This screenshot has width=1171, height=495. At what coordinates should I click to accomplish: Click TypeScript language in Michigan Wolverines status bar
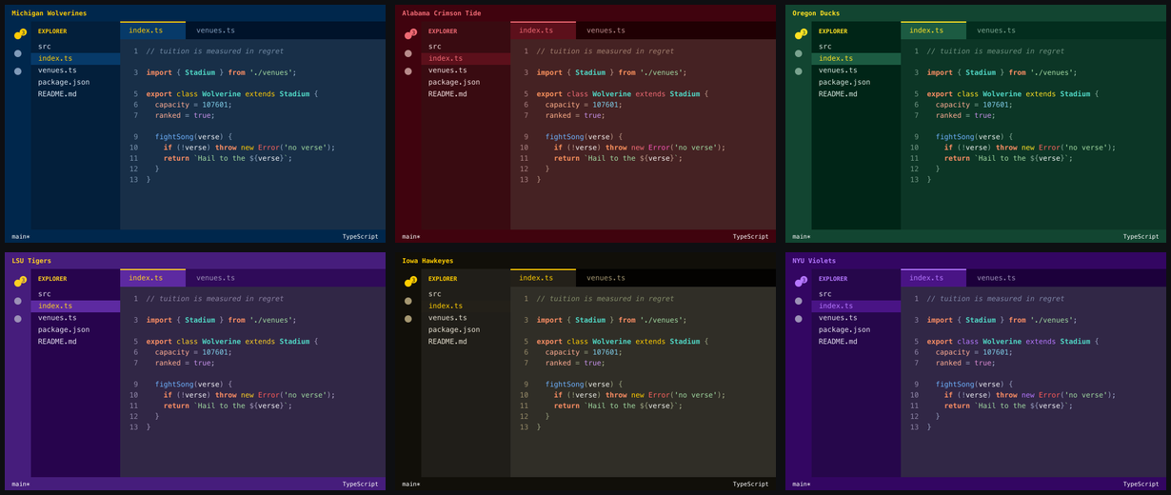(x=361, y=237)
